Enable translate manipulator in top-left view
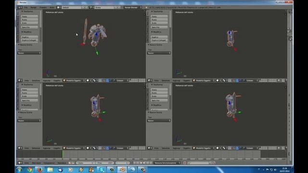308x173 pixels. click(x=107, y=80)
